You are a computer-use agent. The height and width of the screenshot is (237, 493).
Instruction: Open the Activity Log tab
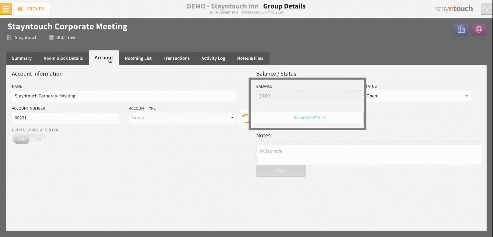(x=213, y=58)
